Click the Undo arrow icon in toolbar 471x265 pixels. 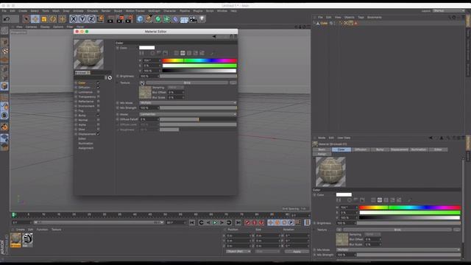pos(7,19)
